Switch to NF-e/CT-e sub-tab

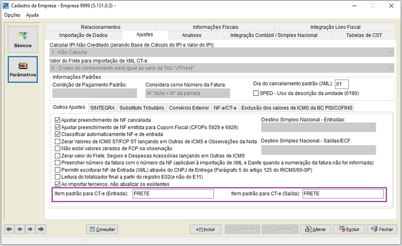[x=225, y=108]
